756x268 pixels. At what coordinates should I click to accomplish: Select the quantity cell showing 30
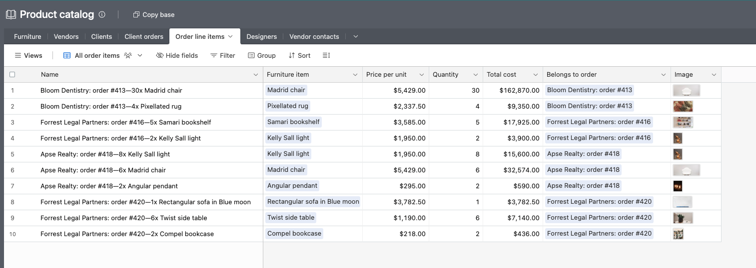tap(456, 91)
